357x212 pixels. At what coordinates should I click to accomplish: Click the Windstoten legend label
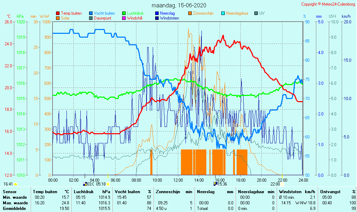click(169, 18)
